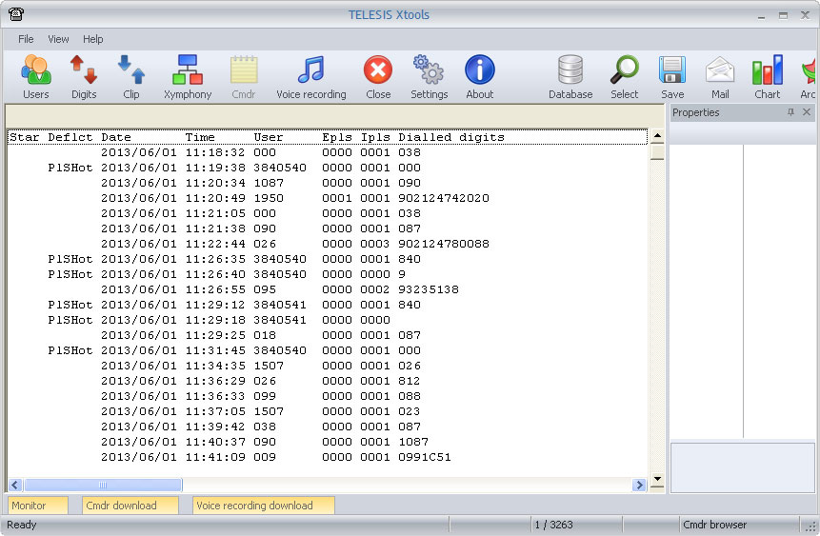Toggle pin on Properties panel
The image size is (820, 536).
(790, 112)
